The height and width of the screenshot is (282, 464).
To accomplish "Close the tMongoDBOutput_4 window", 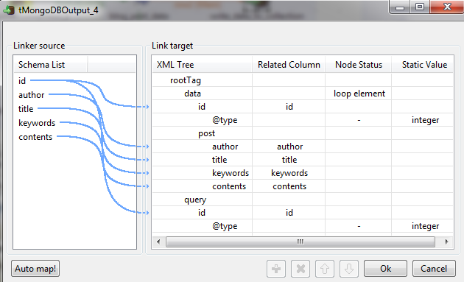I will pos(447,7).
